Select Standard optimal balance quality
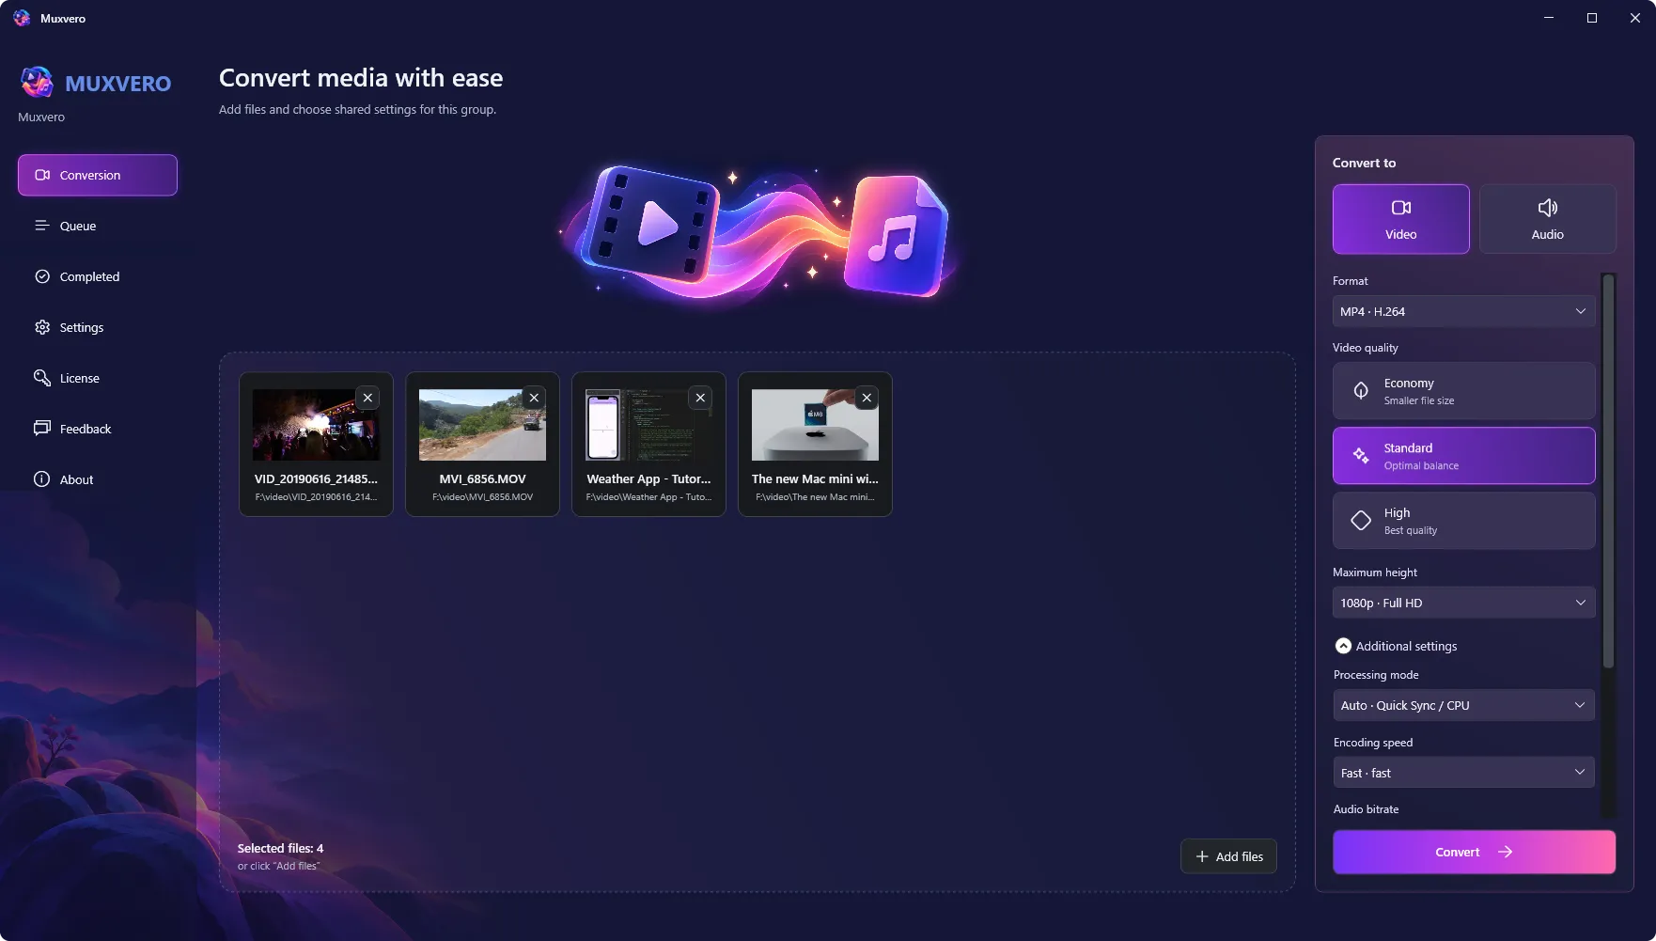 [x=1463, y=456]
